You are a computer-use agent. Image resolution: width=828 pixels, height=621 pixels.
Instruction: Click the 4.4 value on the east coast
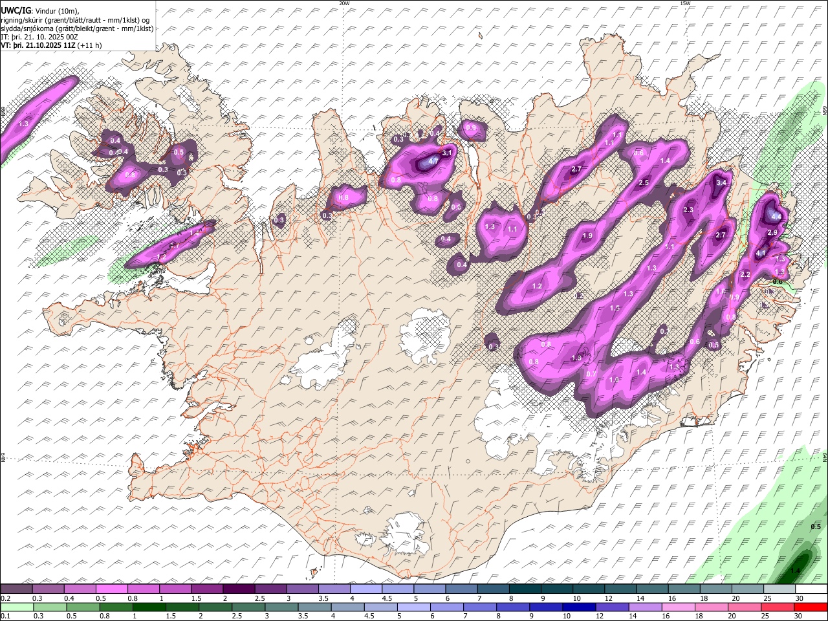[x=777, y=217]
